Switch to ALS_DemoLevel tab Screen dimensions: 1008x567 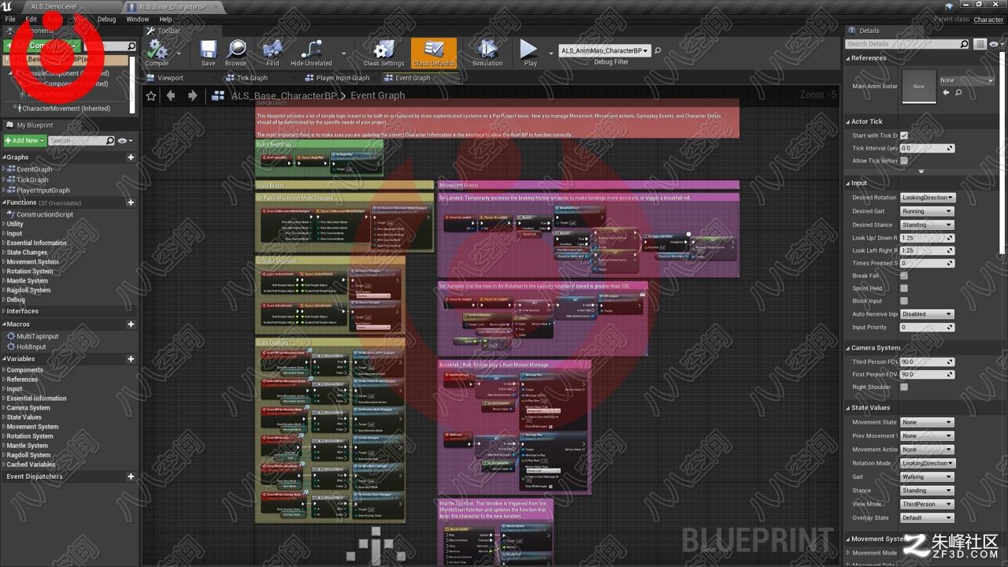(x=54, y=6)
